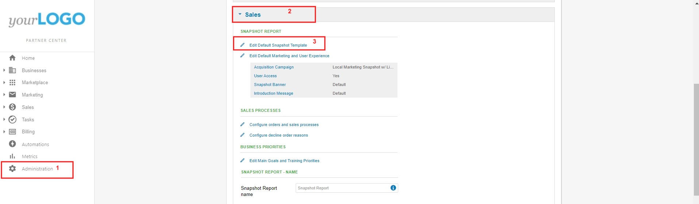Click pencil icon beside Edit Default Snapshot Template
The height and width of the screenshot is (204, 699).
tap(242, 45)
